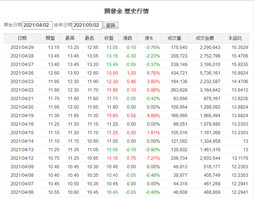Click the 1.81% gain on 04/15

point(153,133)
